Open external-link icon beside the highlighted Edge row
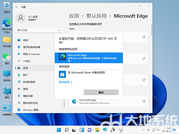The image size is (179, 134). click(x=144, y=58)
